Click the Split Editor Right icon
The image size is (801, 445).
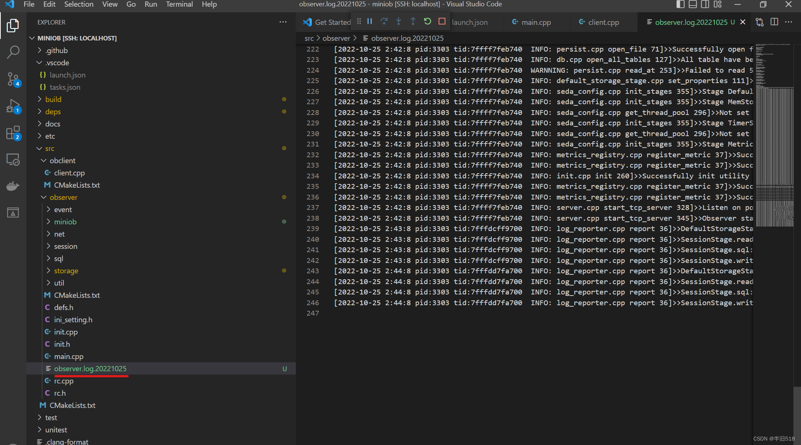click(x=774, y=22)
